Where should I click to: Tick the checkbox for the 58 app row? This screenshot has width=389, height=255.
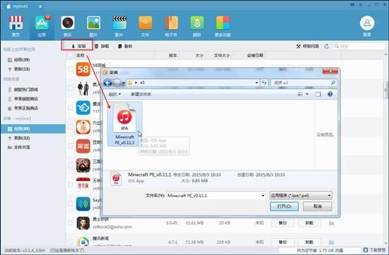click(x=71, y=69)
